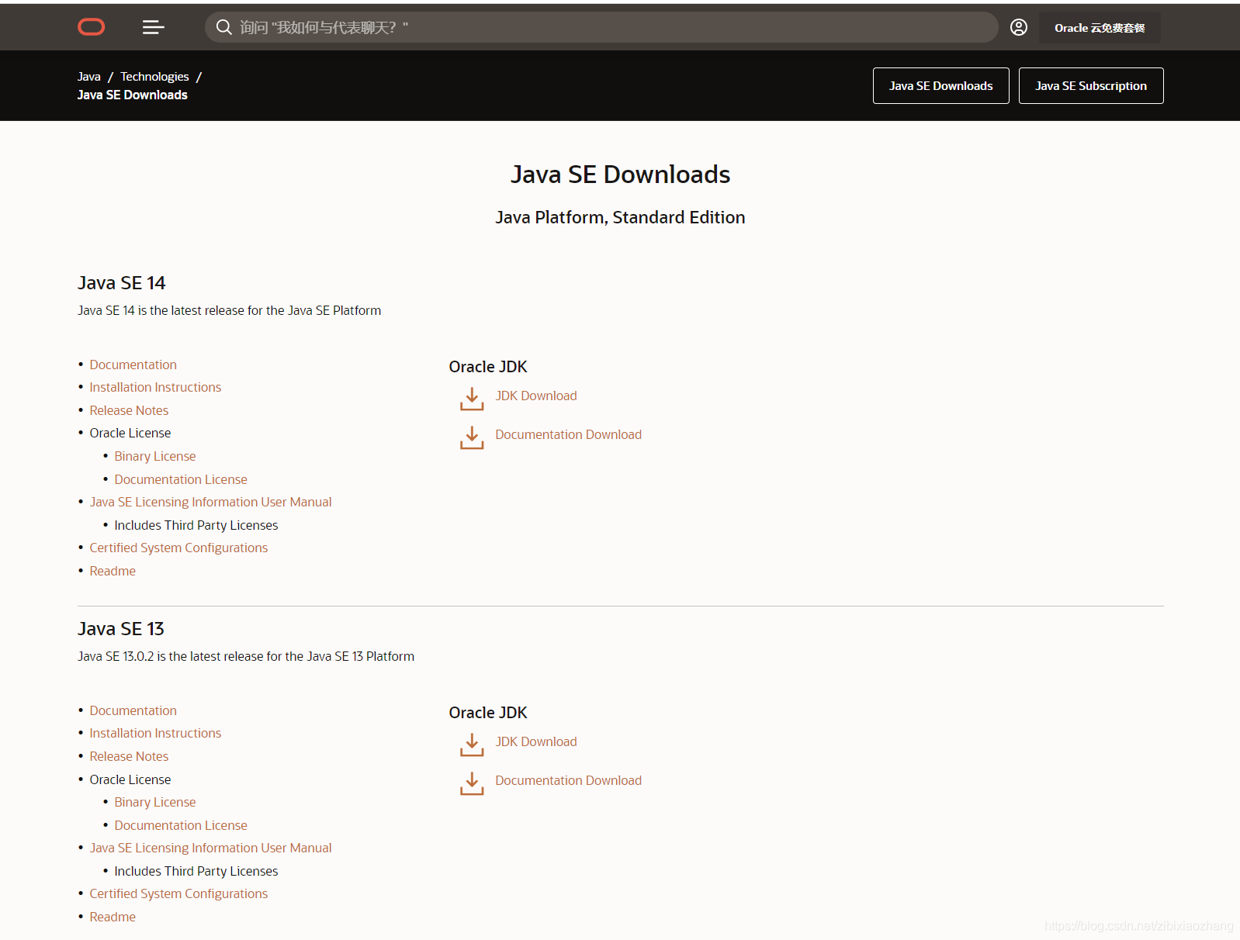Click 'Includes Third Party Licenses' under Java SE 13
Viewport: 1240px width, 940px height.
click(x=196, y=871)
